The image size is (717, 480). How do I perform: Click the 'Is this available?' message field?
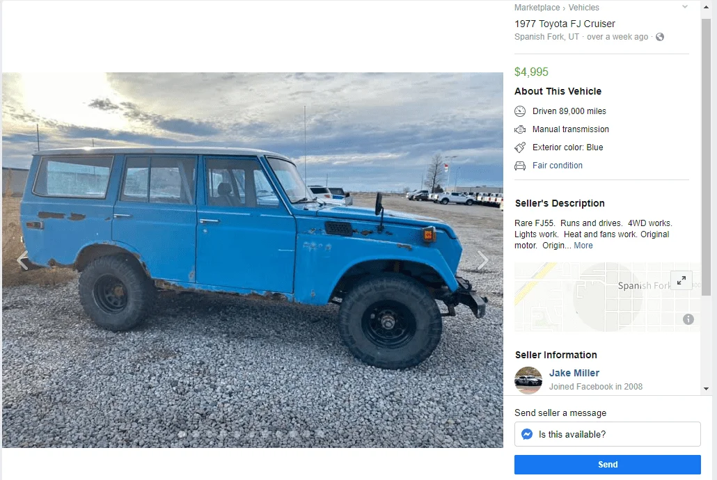pyautogui.click(x=607, y=434)
